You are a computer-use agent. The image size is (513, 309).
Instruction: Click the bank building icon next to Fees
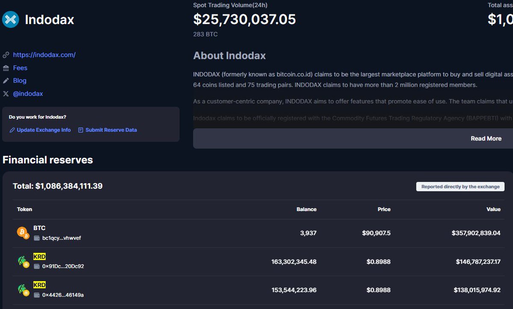(6, 68)
